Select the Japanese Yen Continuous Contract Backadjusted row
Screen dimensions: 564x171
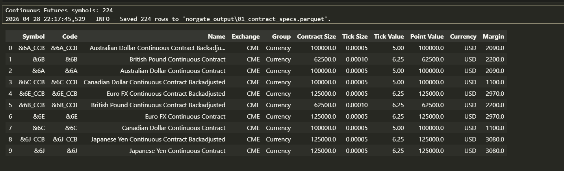coord(256,139)
